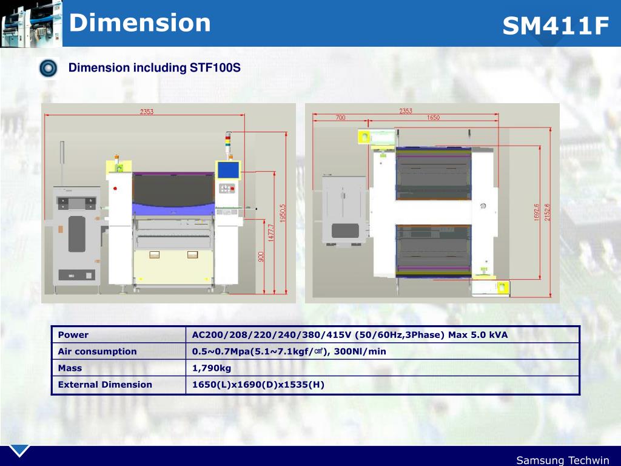Click the machine photo thumbnail in header
621x466 pixels.
click(x=32, y=24)
